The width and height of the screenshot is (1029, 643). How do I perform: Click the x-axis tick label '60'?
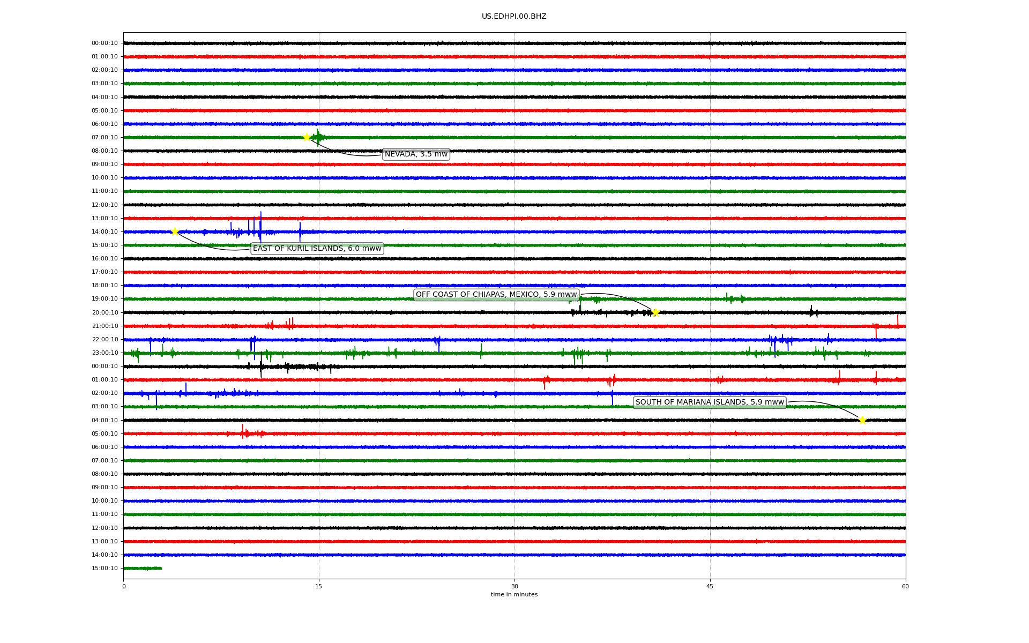(x=905, y=586)
